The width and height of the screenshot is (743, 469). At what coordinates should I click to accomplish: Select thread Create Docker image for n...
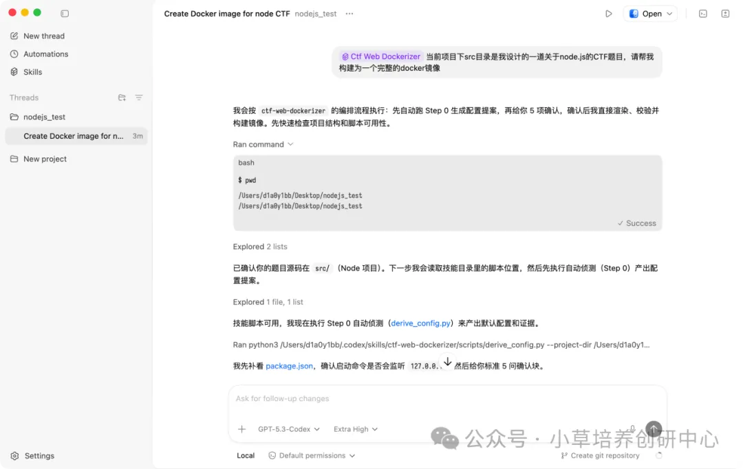[x=76, y=136]
